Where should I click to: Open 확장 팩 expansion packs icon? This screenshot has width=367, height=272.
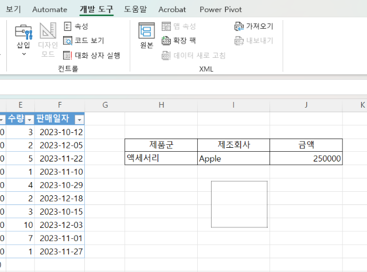point(166,41)
